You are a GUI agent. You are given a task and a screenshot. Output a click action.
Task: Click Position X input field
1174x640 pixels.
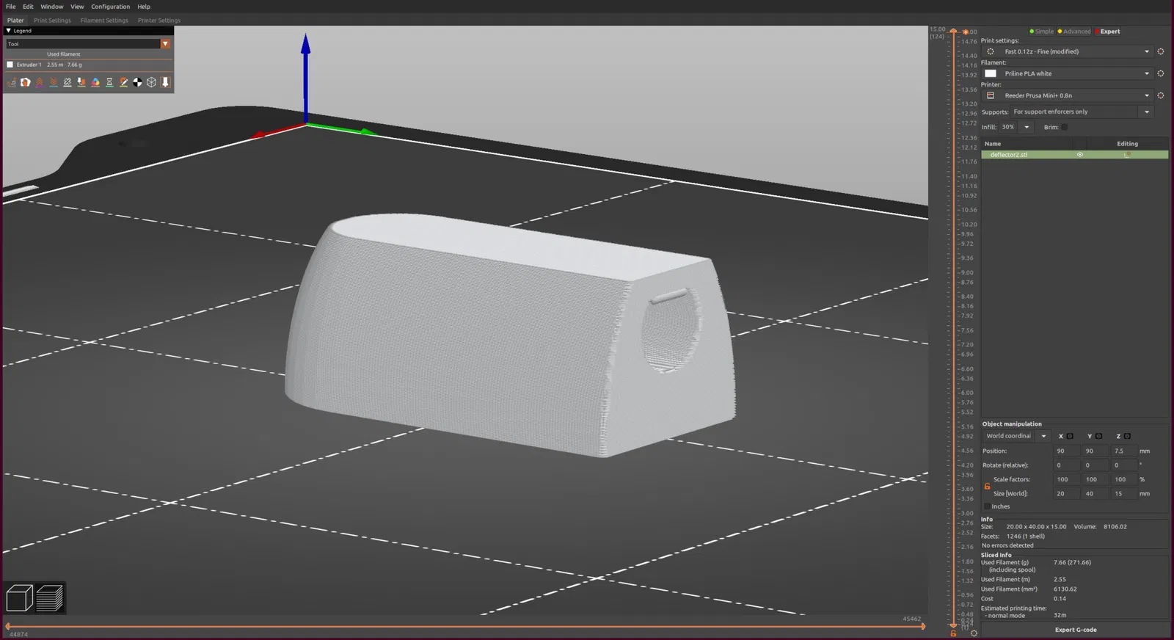coord(1066,451)
